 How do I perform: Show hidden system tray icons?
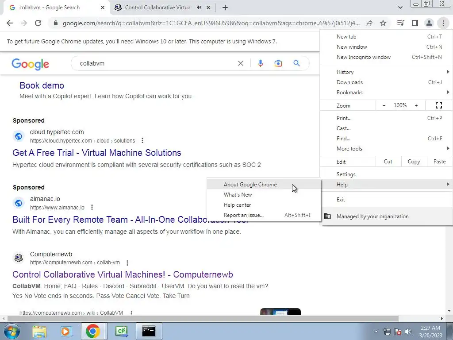(376, 332)
